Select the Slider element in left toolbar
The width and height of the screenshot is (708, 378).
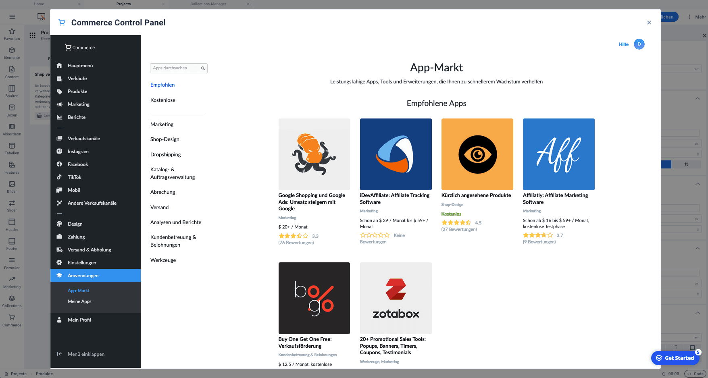[12, 205]
